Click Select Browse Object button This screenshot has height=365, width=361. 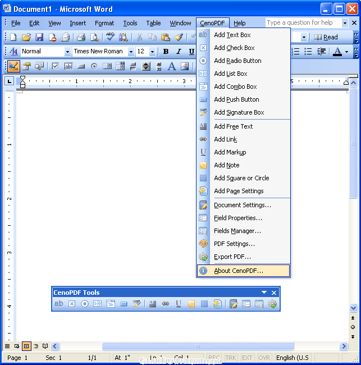[x=353, y=327]
